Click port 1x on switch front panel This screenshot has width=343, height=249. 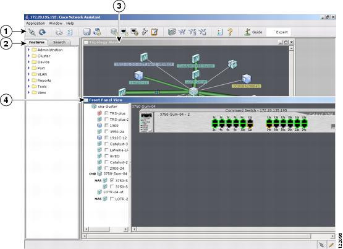pos(214,121)
